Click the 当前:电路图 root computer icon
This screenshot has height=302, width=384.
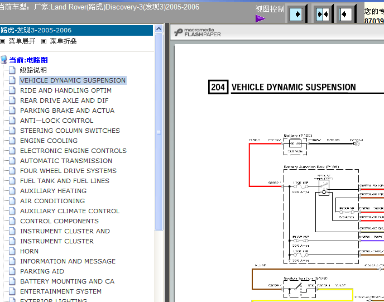point(4,60)
